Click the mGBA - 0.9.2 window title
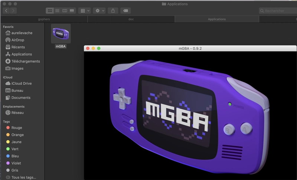Screen dimensions: 297x180 click(190, 49)
